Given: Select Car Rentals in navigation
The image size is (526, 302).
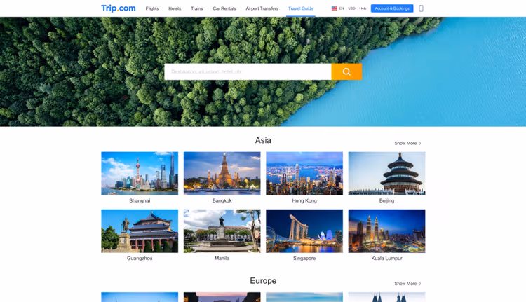Looking at the screenshot, I should (224, 8).
